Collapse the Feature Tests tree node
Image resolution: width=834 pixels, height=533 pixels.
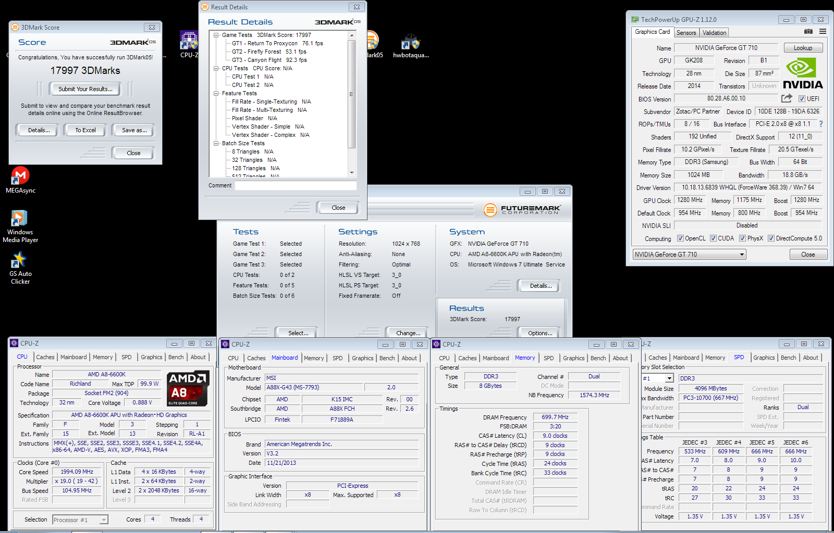click(x=216, y=93)
